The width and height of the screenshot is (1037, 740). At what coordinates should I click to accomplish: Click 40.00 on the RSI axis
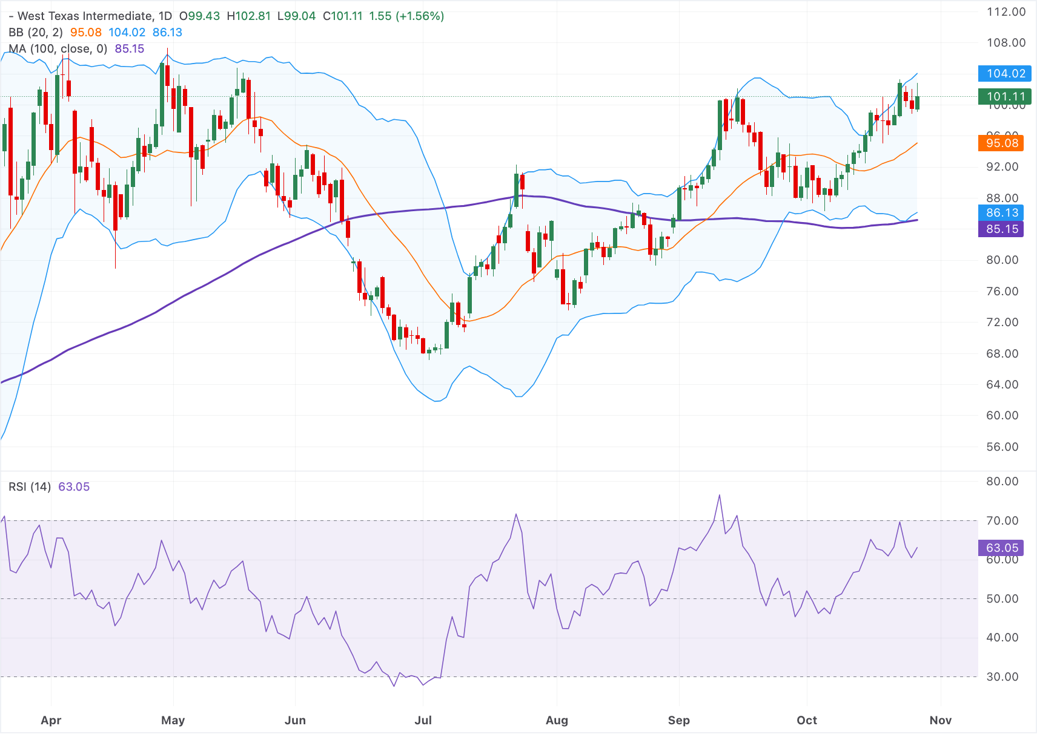point(1002,638)
